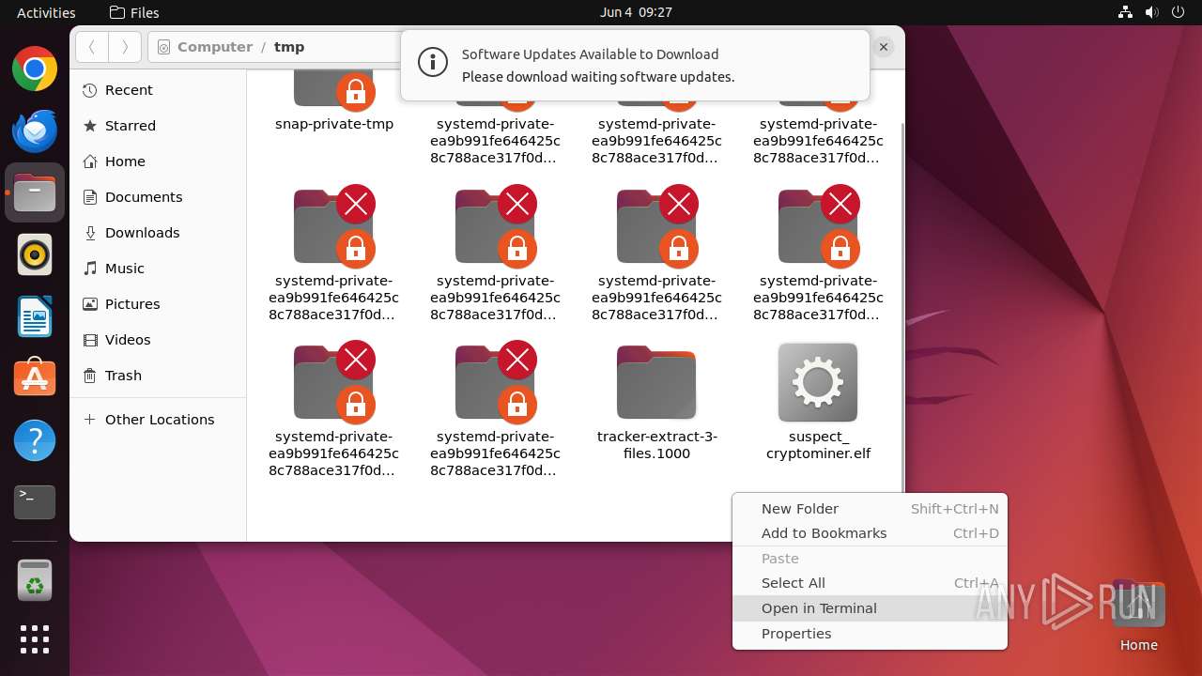The width and height of the screenshot is (1202, 676).
Task: Click the Software Updates Available notification
Action: pyautogui.click(x=635, y=66)
